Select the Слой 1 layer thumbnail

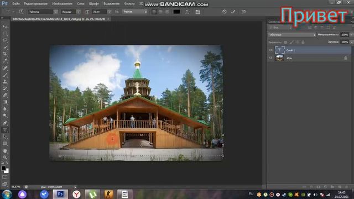click(x=279, y=50)
